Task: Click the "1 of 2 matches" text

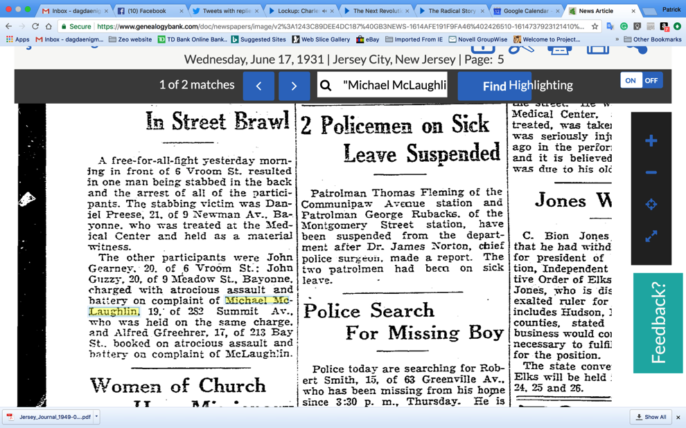Action: coord(197,85)
